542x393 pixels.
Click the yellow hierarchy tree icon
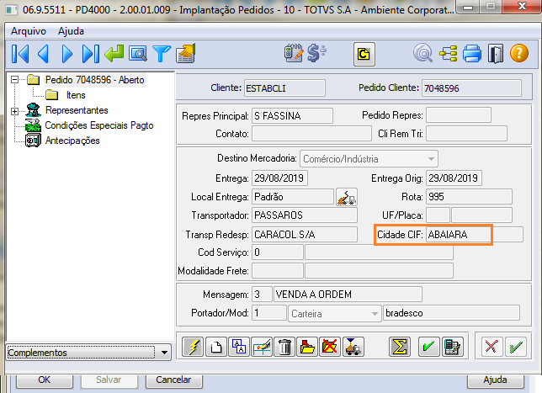pos(449,54)
